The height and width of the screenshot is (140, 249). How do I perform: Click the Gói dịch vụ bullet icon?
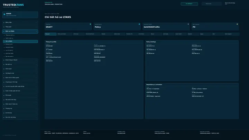click(x=4, y=65)
